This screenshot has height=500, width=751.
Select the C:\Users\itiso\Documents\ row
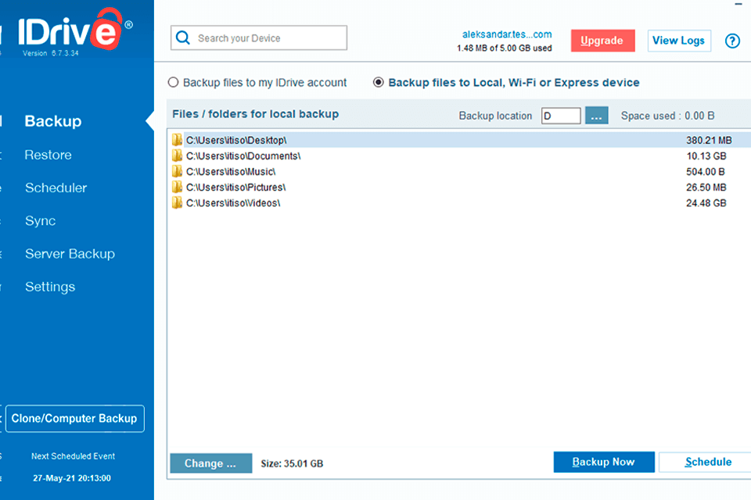pos(460,155)
